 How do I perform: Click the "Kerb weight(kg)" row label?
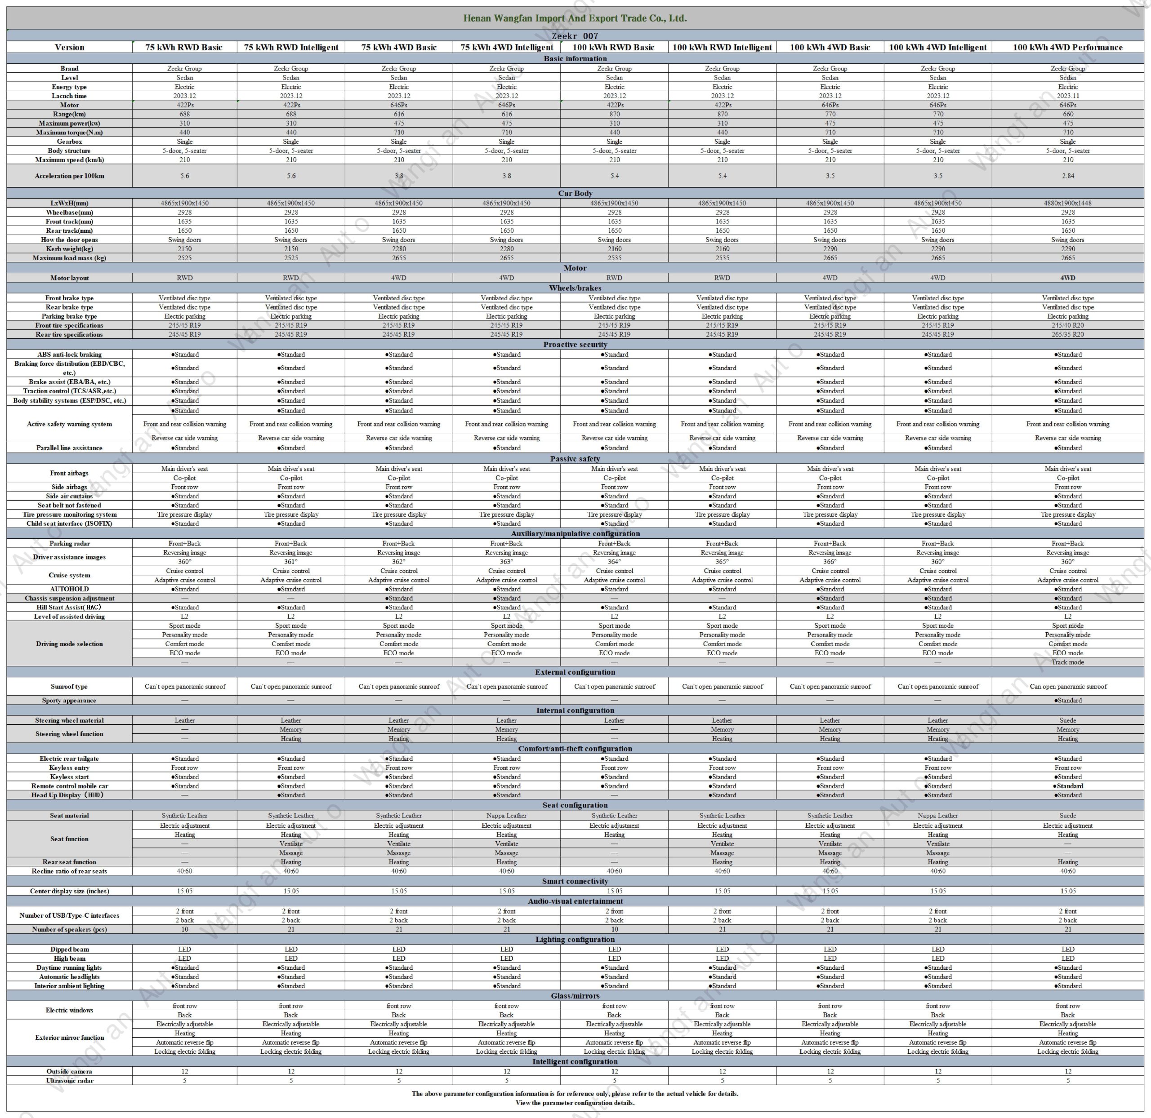[x=69, y=248]
